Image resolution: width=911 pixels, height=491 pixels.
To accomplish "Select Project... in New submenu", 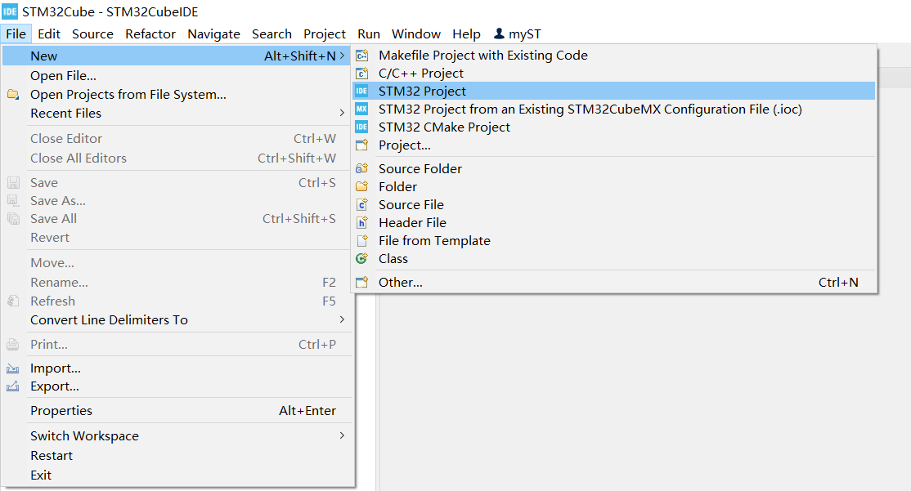I will pyautogui.click(x=613, y=145).
